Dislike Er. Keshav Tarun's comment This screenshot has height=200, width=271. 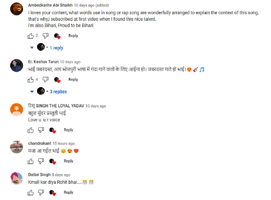[x=46, y=80]
